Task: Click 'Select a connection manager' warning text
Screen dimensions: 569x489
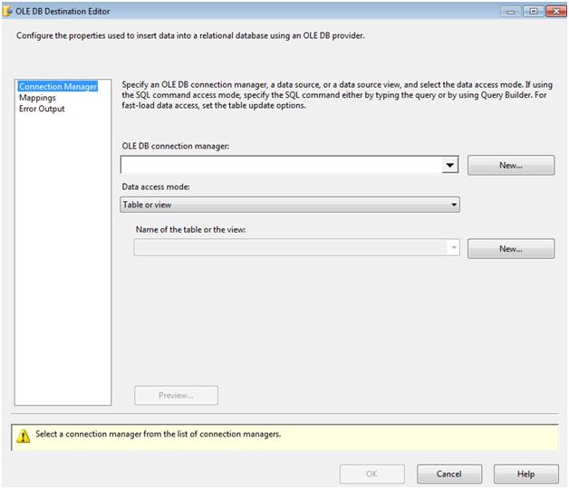Action: 158,434
